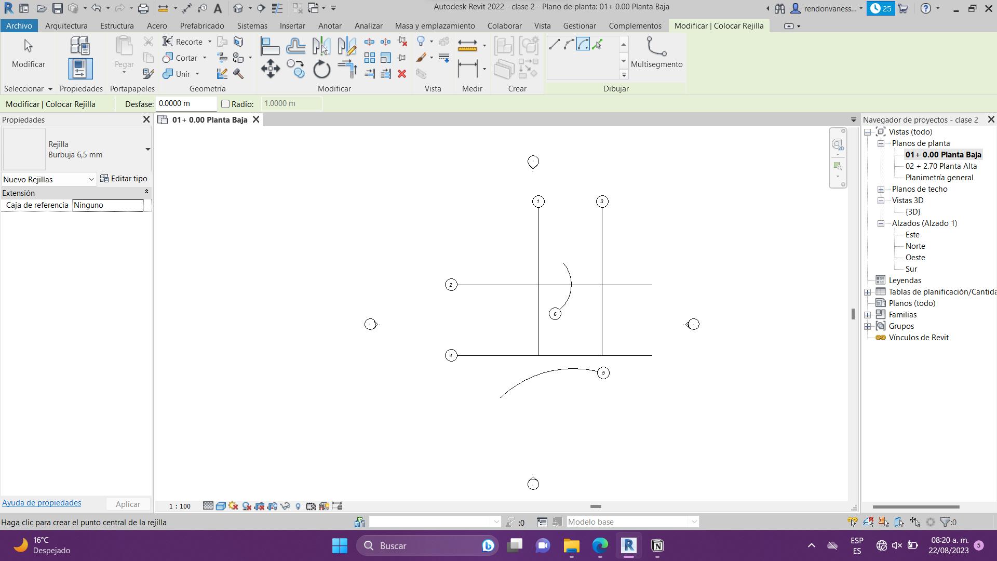Click the Editar tipo button
997x561 pixels.
tap(124, 179)
